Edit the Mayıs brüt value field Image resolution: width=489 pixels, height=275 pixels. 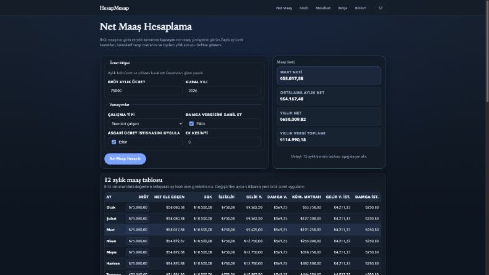coord(138,252)
